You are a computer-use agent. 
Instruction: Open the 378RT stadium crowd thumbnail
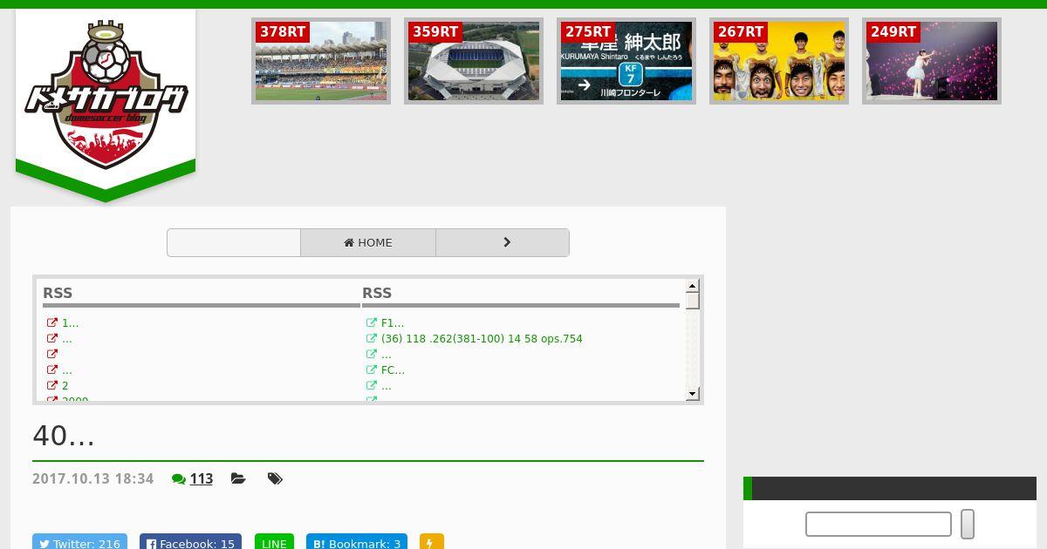pyautogui.click(x=321, y=61)
